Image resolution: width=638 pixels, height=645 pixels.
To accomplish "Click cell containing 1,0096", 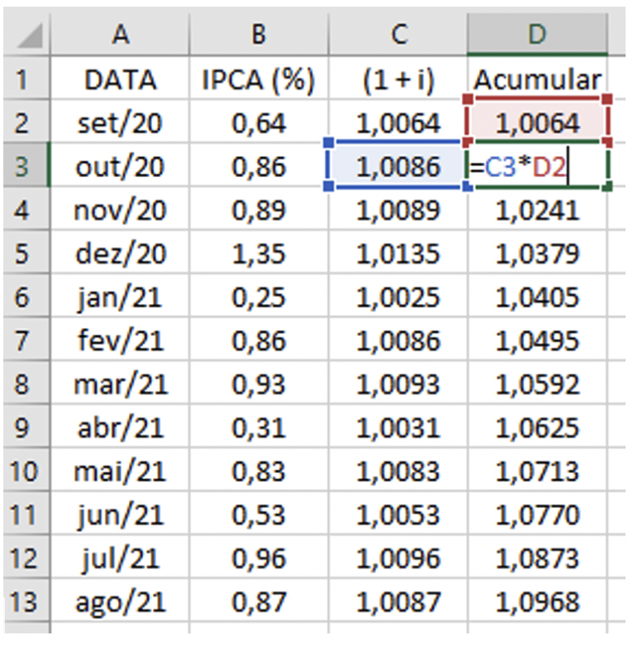I will [x=398, y=558].
